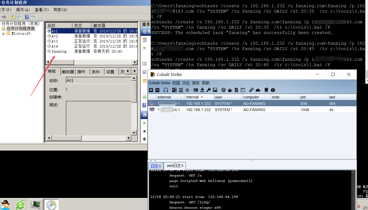
Task: Select the beacon icon of the pid 936 row
Action: click(x=152, y=103)
